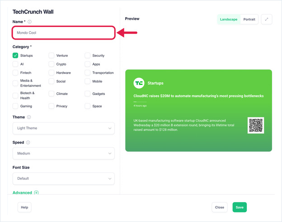Click the Close button
Viewport: 282px width, 222px height.
[220, 207]
